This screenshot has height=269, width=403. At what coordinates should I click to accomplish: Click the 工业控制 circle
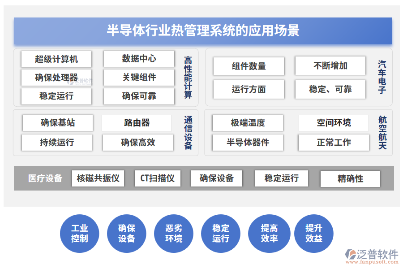(x=79, y=233)
